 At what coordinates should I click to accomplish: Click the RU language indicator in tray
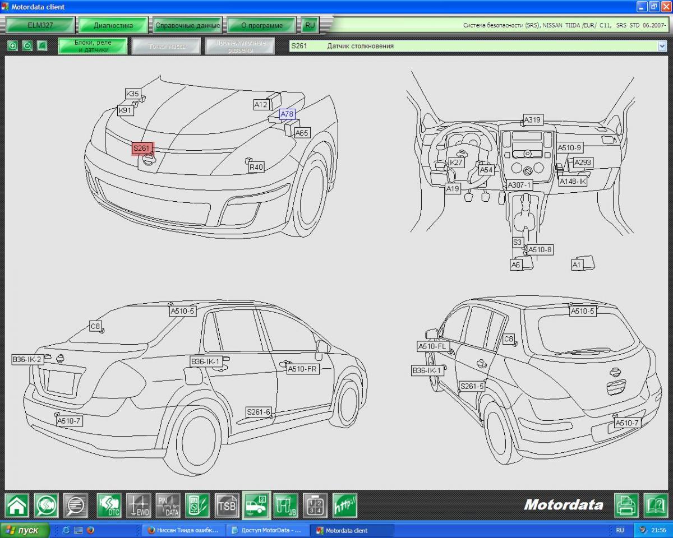tap(620, 530)
